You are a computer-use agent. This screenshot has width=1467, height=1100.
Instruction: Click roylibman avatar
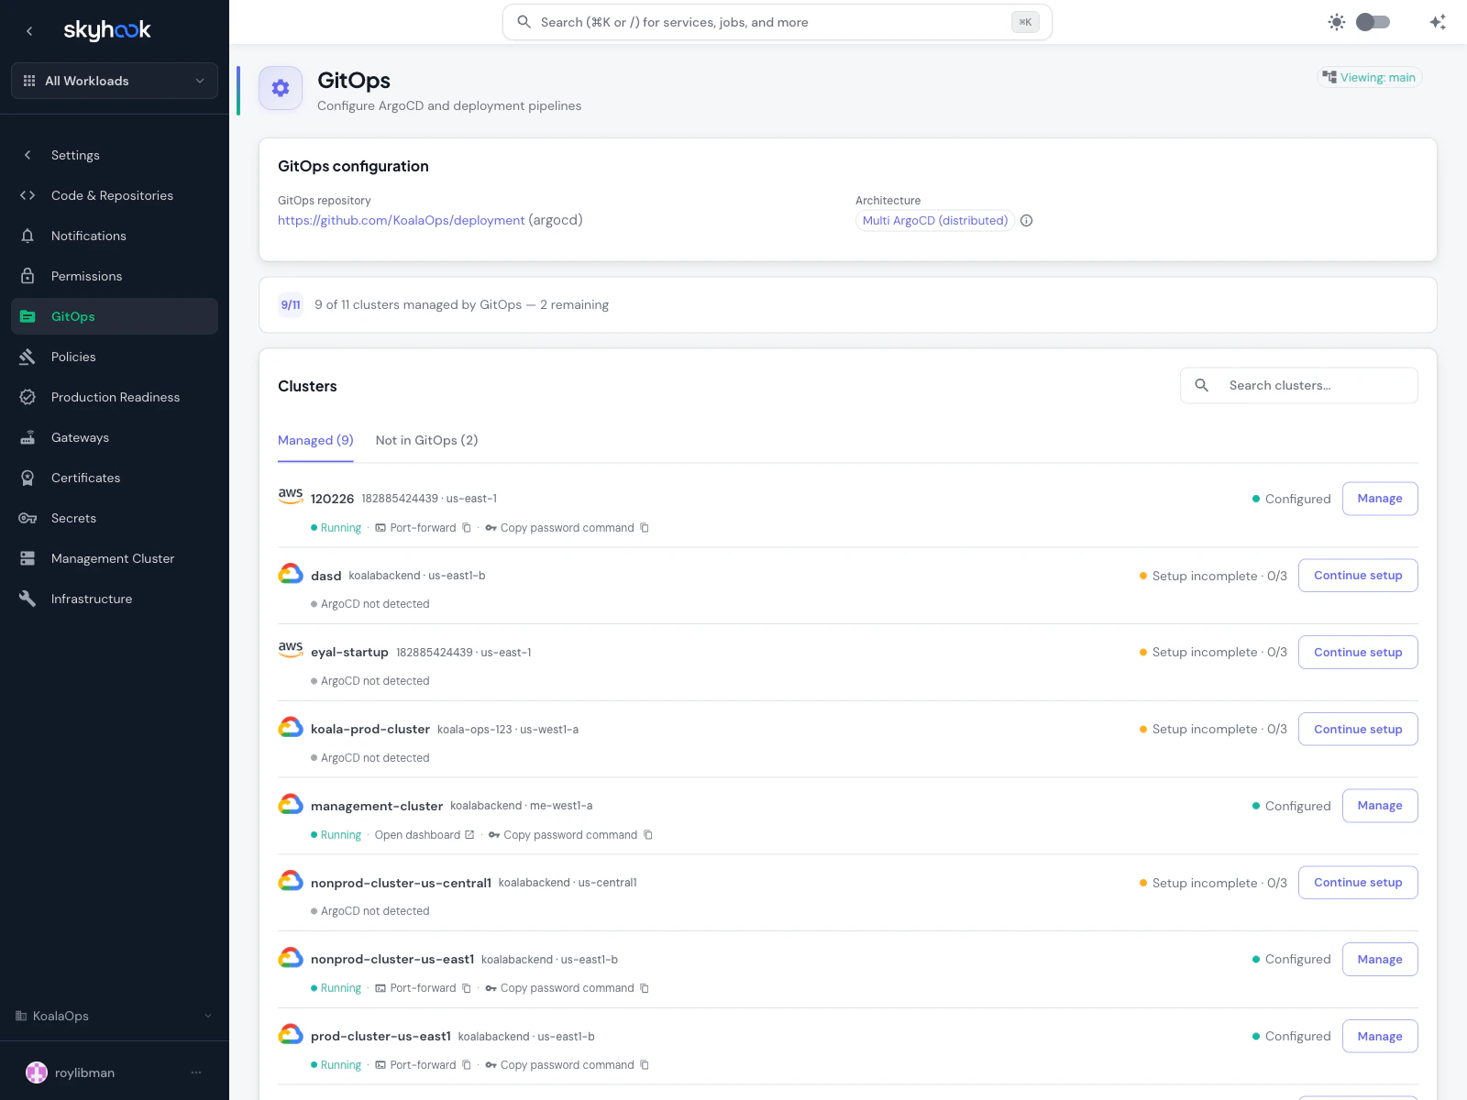tap(37, 1072)
